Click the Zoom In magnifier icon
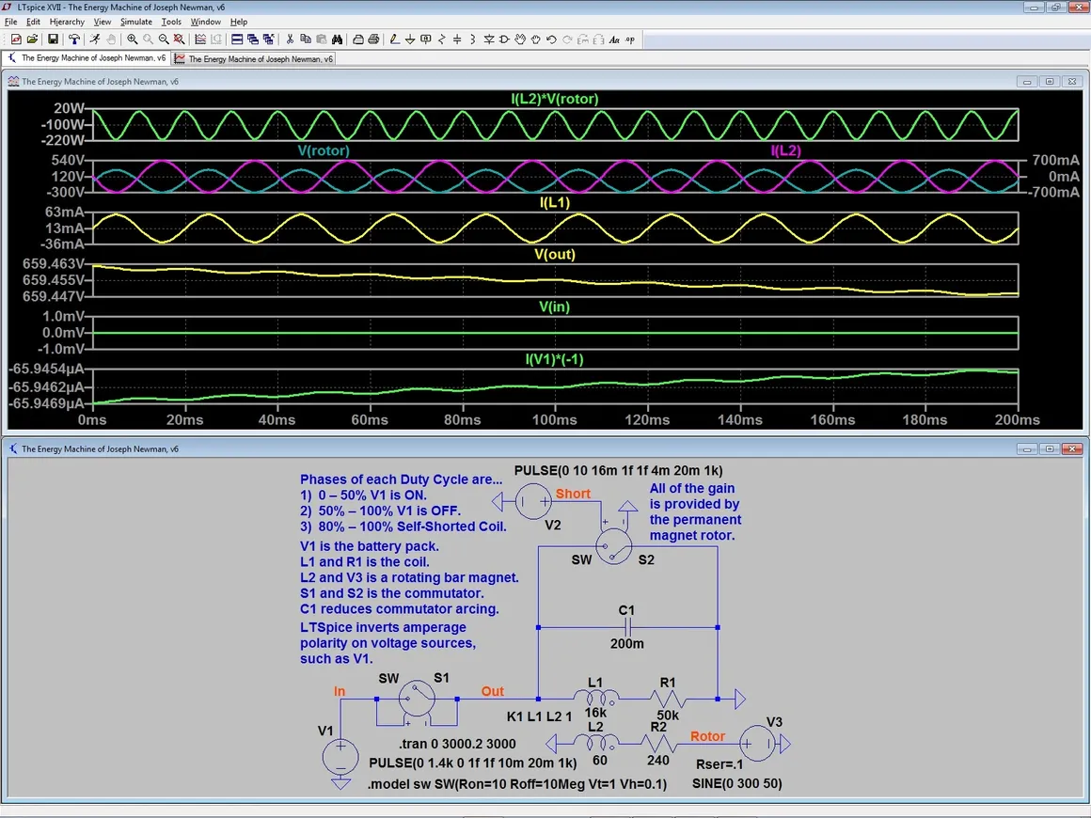 [x=133, y=39]
